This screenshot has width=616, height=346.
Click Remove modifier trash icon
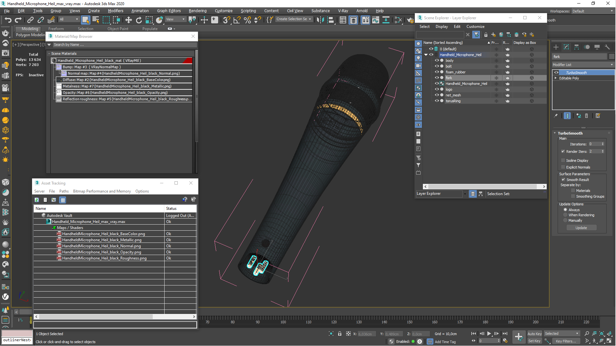pos(586,116)
